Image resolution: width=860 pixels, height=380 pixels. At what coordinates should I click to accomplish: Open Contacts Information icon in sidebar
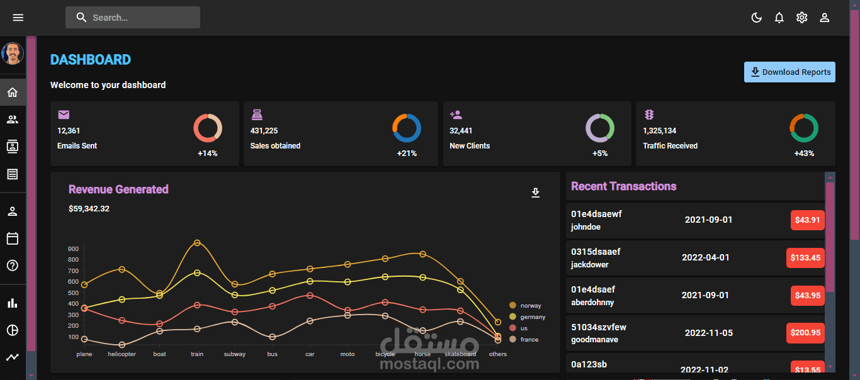click(x=13, y=147)
